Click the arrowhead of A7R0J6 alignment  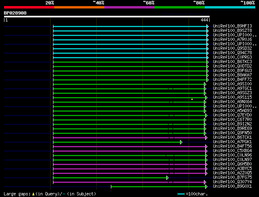pos(208,40)
